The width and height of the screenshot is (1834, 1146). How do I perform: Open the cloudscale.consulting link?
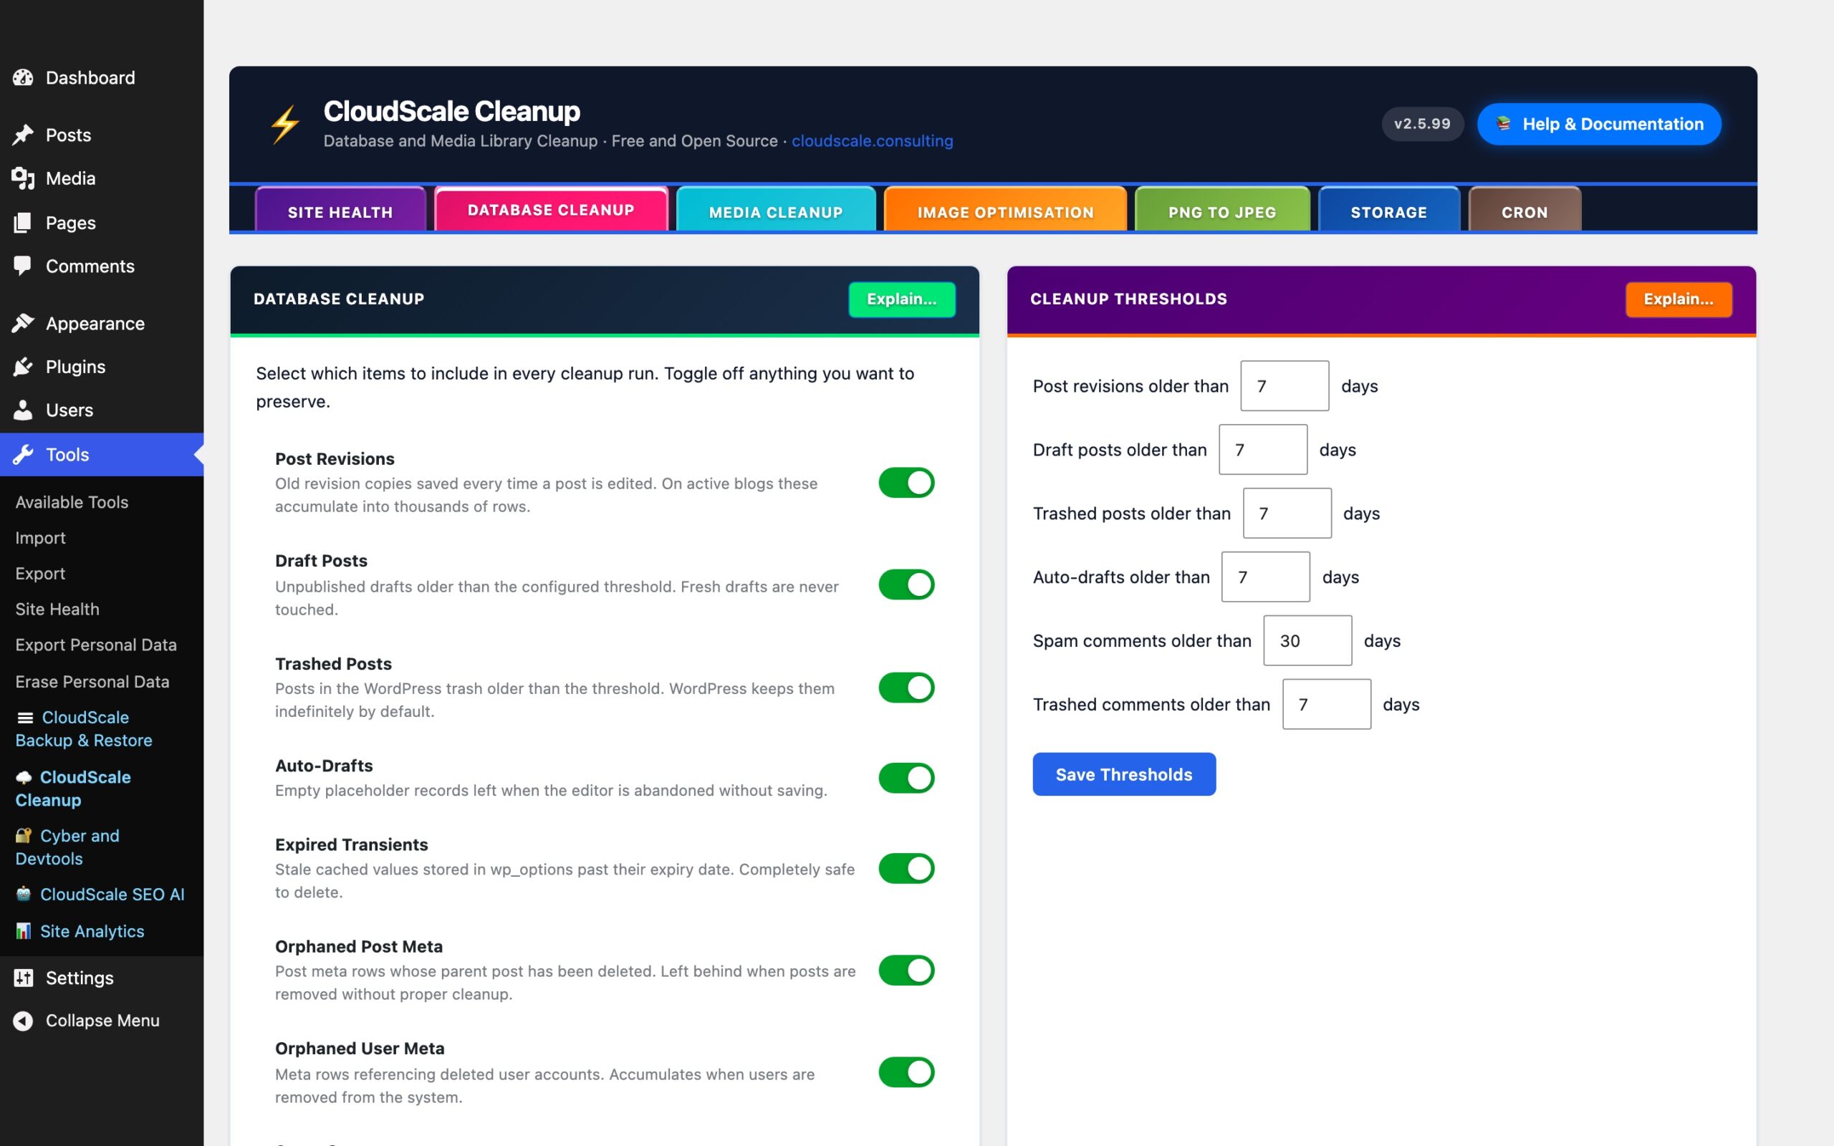point(873,141)
